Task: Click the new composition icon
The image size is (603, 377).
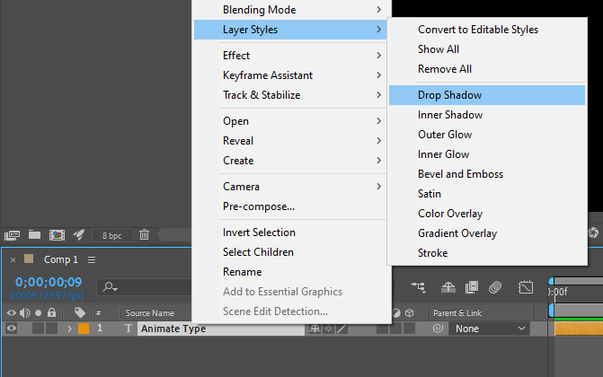Action: point(57,235)
